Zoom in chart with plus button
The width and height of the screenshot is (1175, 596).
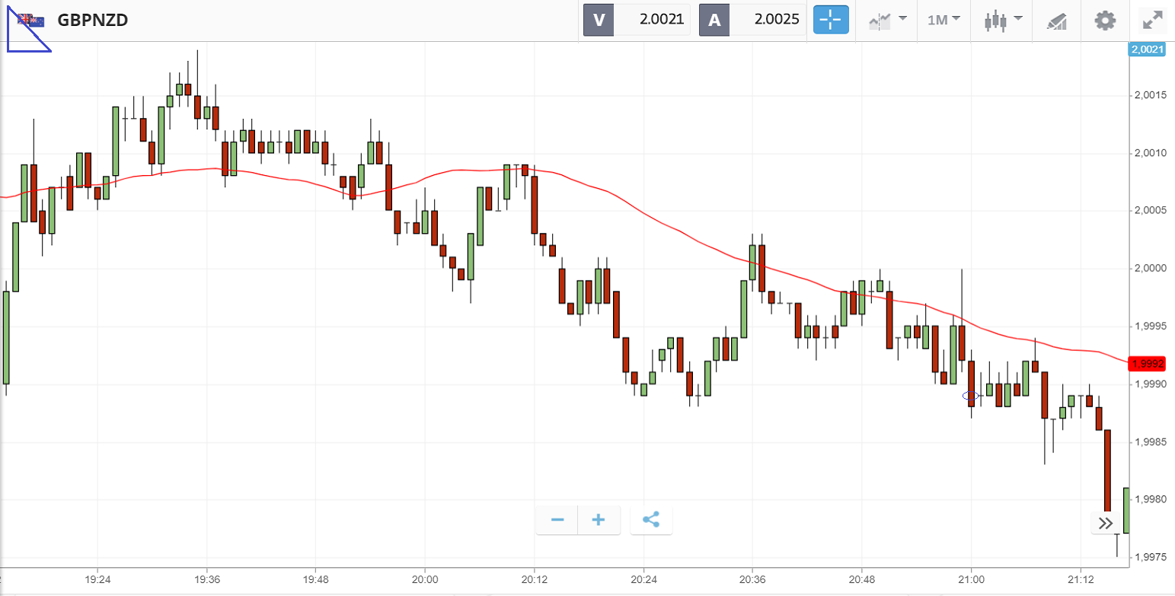pyautogui.click(x=599, y=520)
